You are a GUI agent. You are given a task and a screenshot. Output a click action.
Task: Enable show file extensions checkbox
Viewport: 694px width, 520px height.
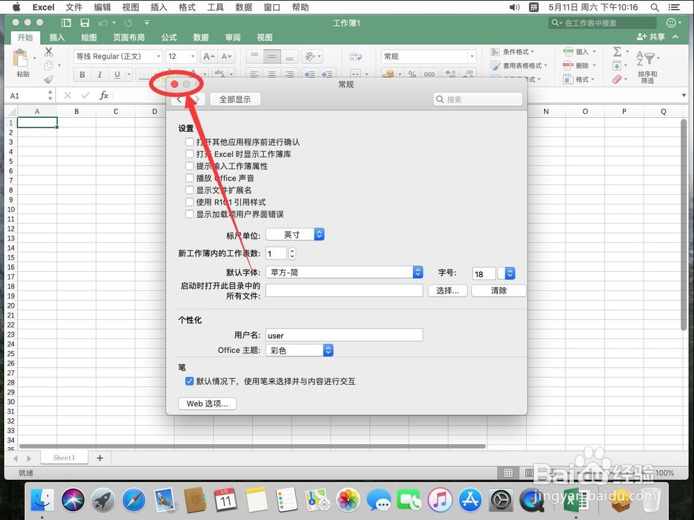coord(189,190)
